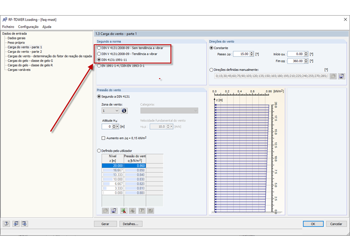Export wind pressure table to Excel
The height and width of the screenshot is (251, 350).
click(x=124, y=211)
